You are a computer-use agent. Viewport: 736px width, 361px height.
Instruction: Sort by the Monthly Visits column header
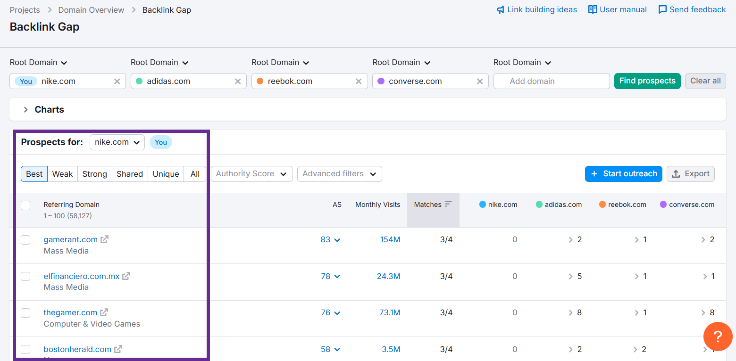(x=378, y=205)
